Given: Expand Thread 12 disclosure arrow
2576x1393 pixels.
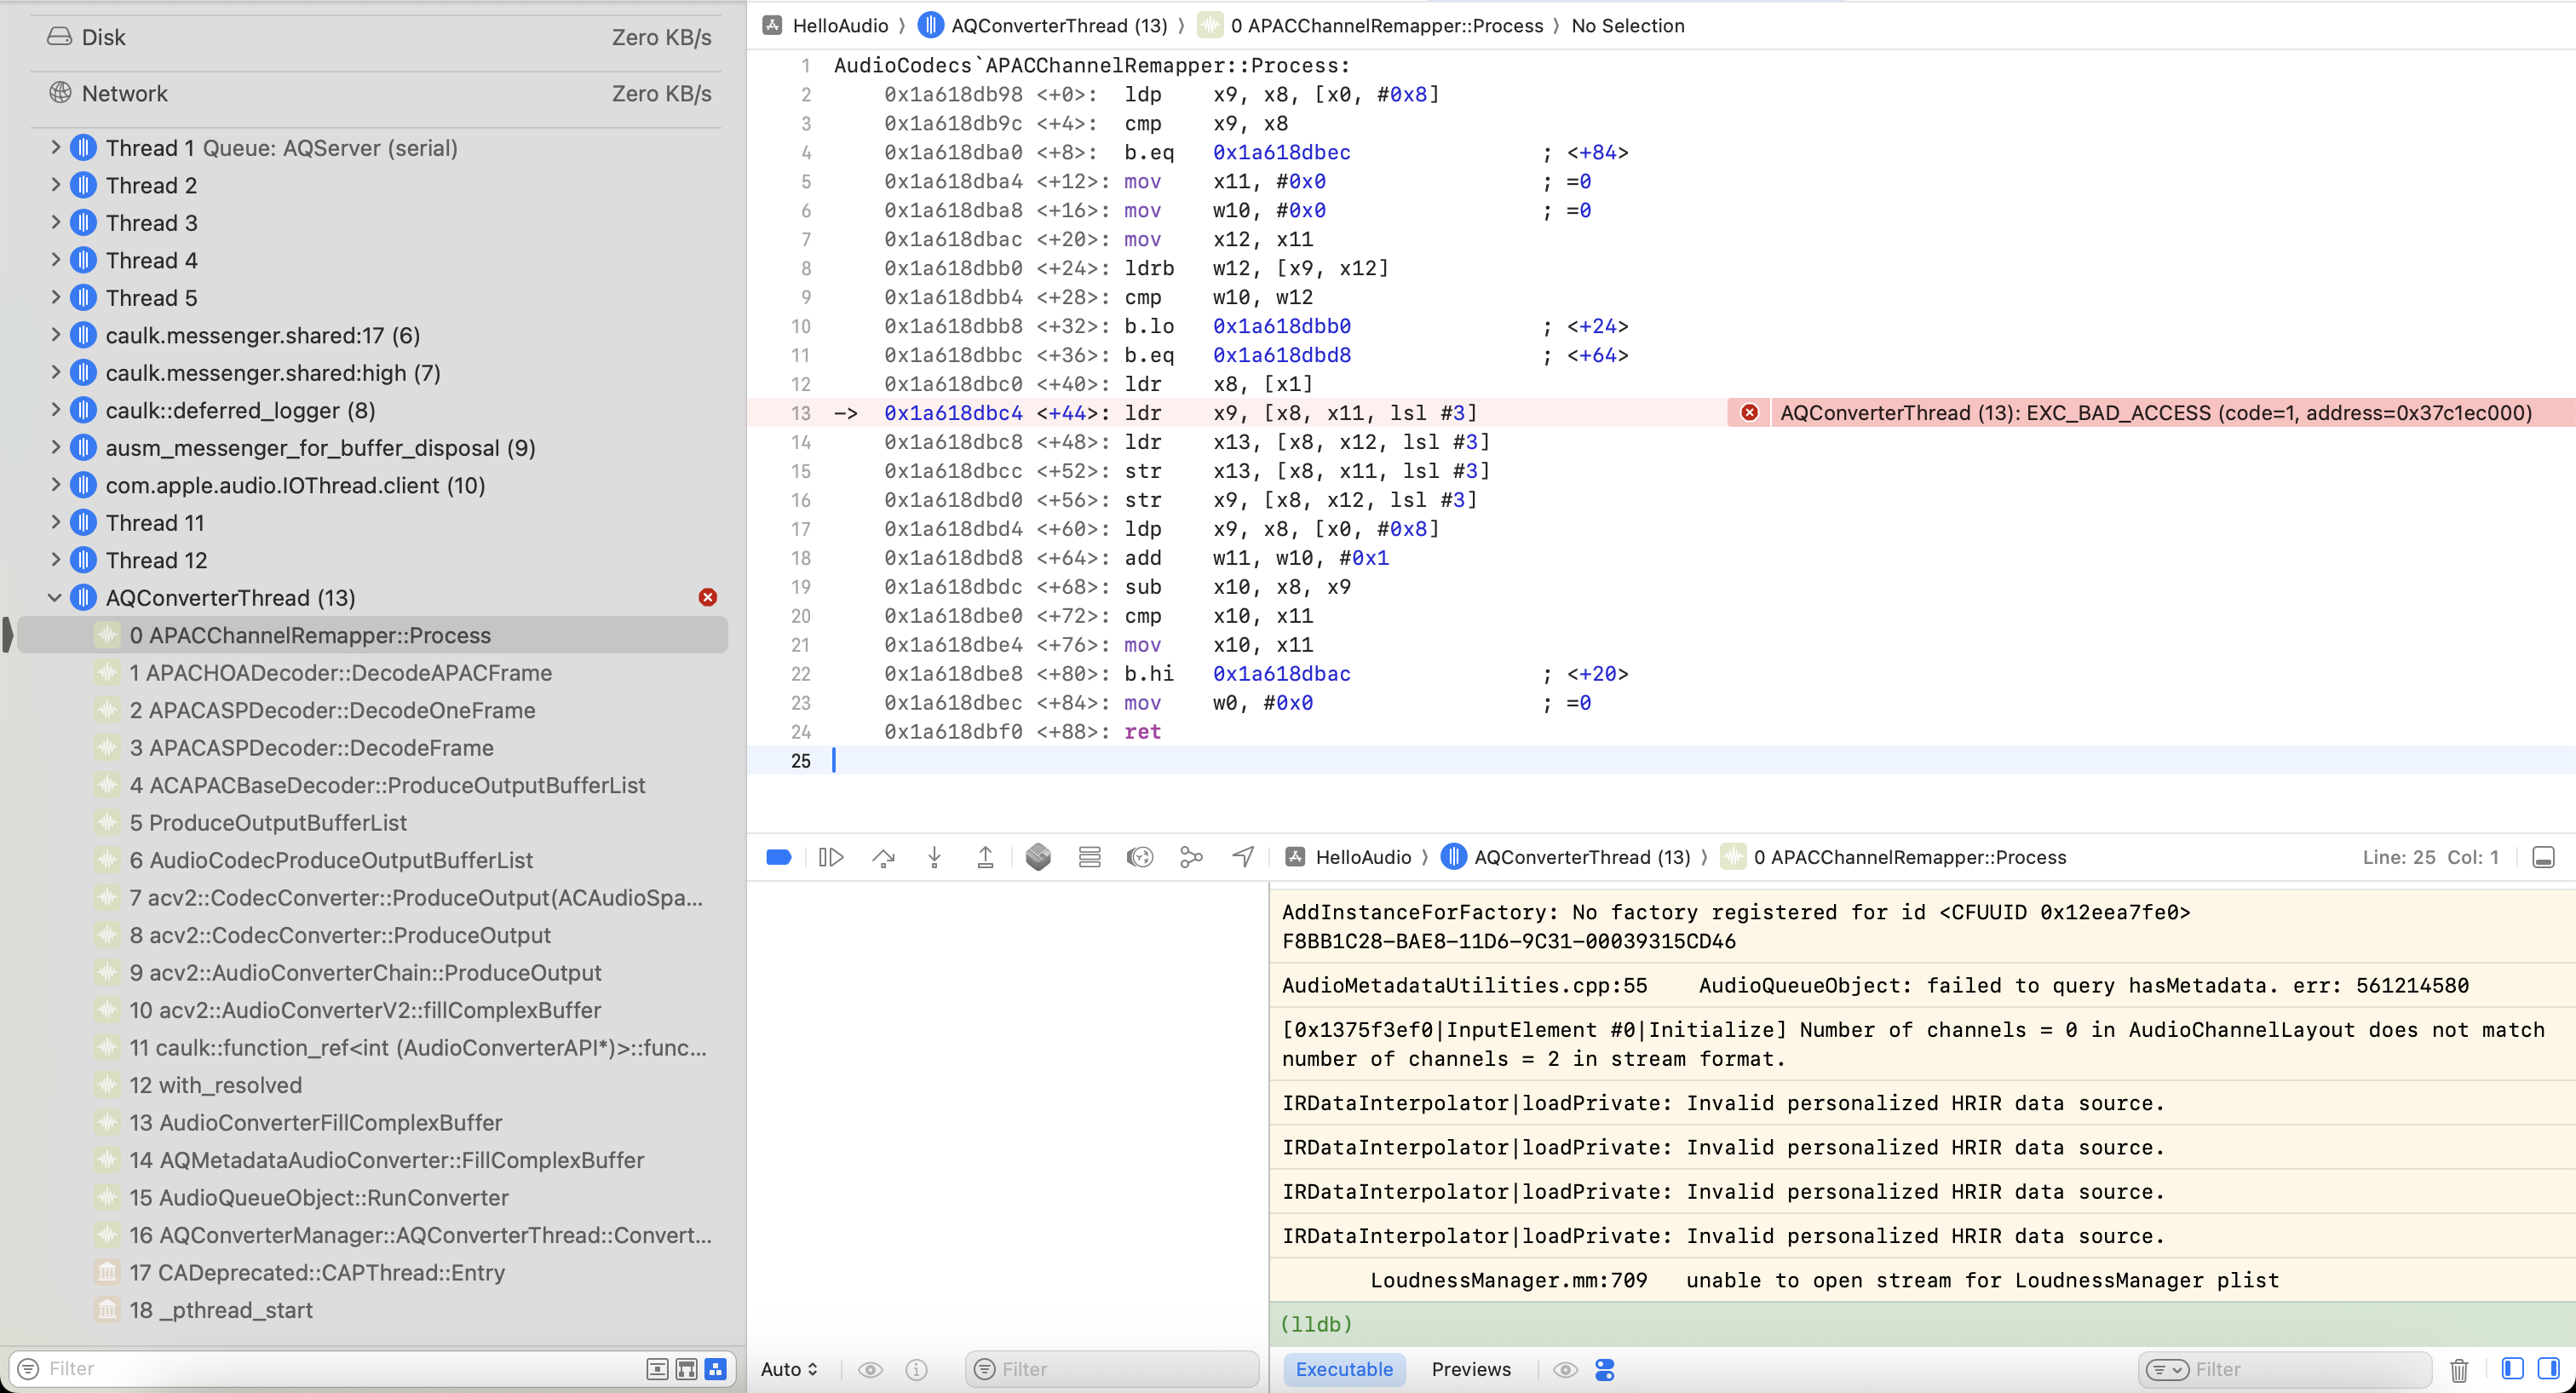Looking at the screenshot, I should click(x=56, y=560).
